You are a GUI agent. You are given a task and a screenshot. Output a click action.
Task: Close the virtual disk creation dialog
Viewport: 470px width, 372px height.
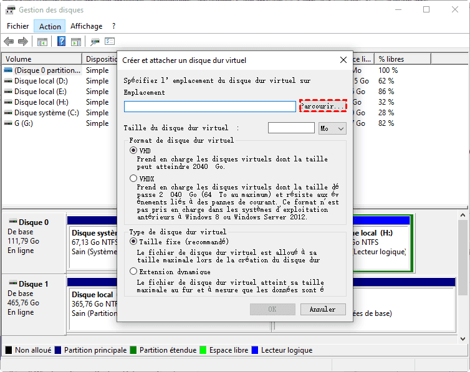point(343,60)
